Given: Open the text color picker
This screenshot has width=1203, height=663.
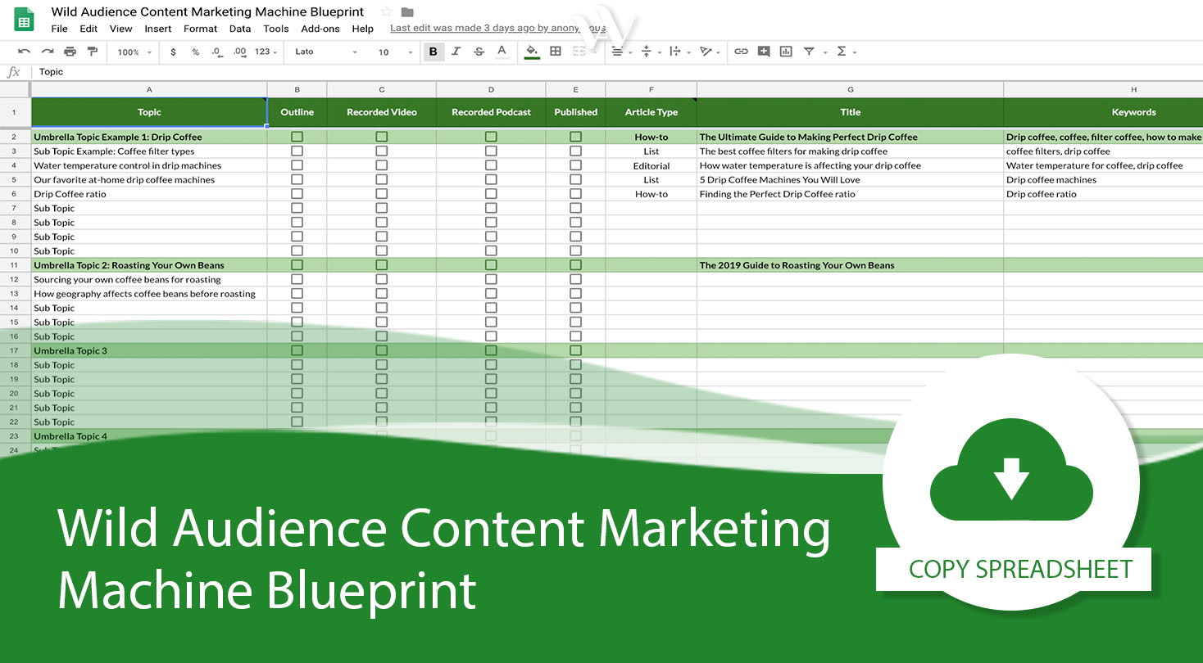Looking at the screenshot, I should click(x=502, y=52).
